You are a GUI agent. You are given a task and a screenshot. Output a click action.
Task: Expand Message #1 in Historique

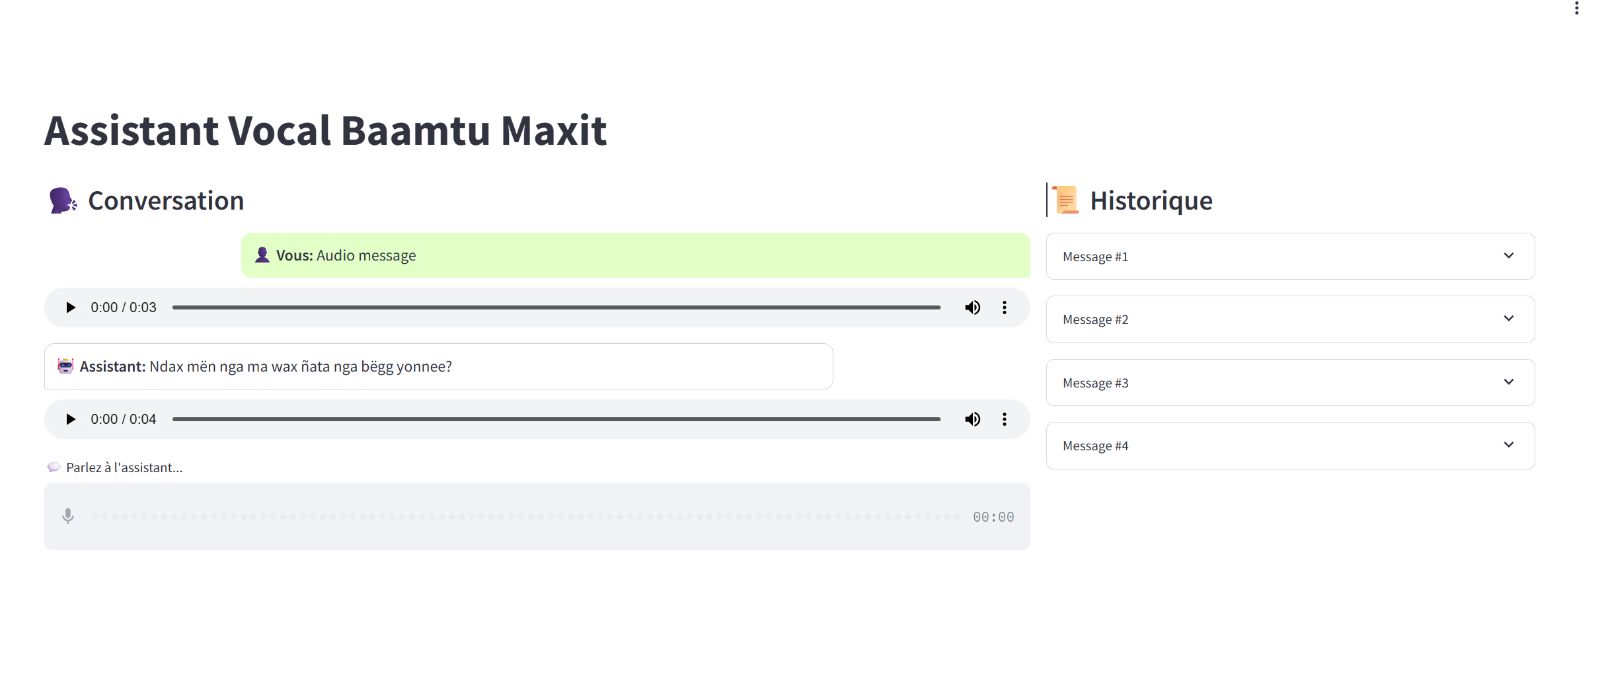point(1290,256)
